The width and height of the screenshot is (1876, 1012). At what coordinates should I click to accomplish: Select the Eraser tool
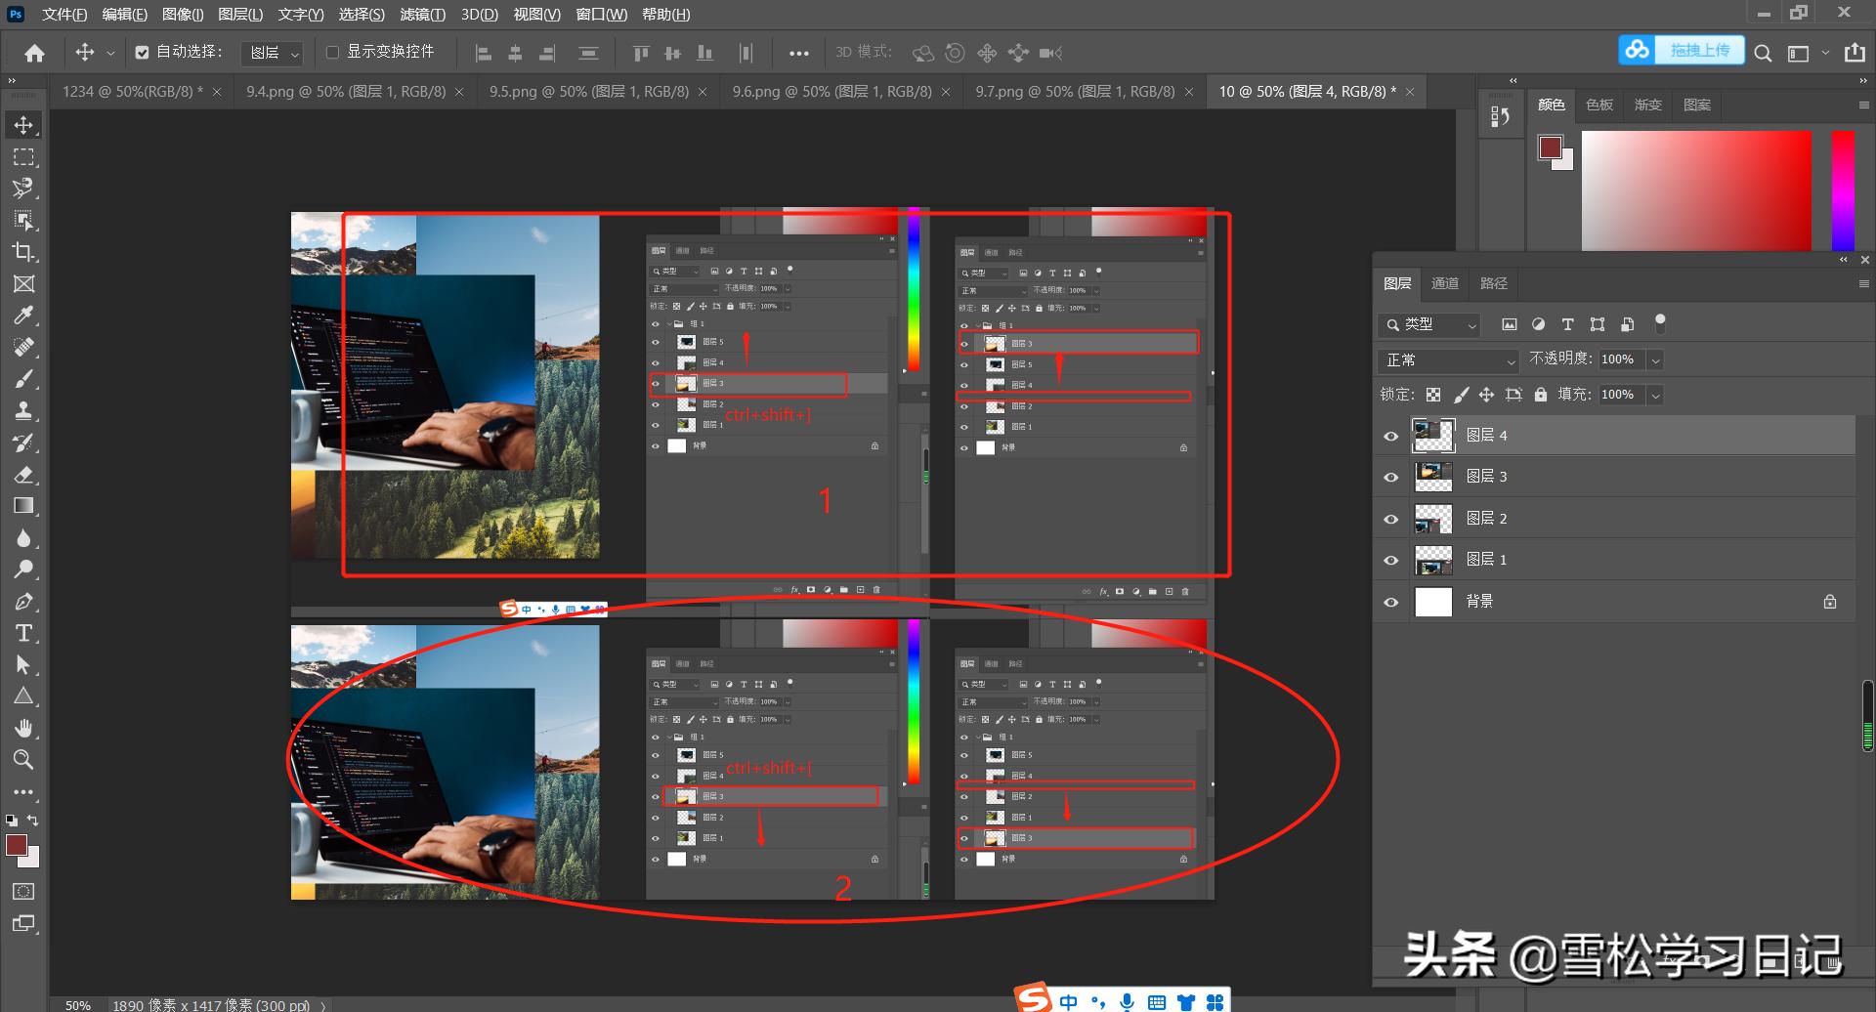[23, 475]
